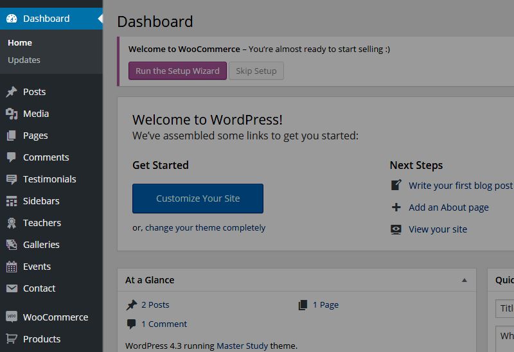Click the Posts pushpin icon in sidebar
Screen dimensions: 514x352
pyautogui.click(x=12, y=92)
